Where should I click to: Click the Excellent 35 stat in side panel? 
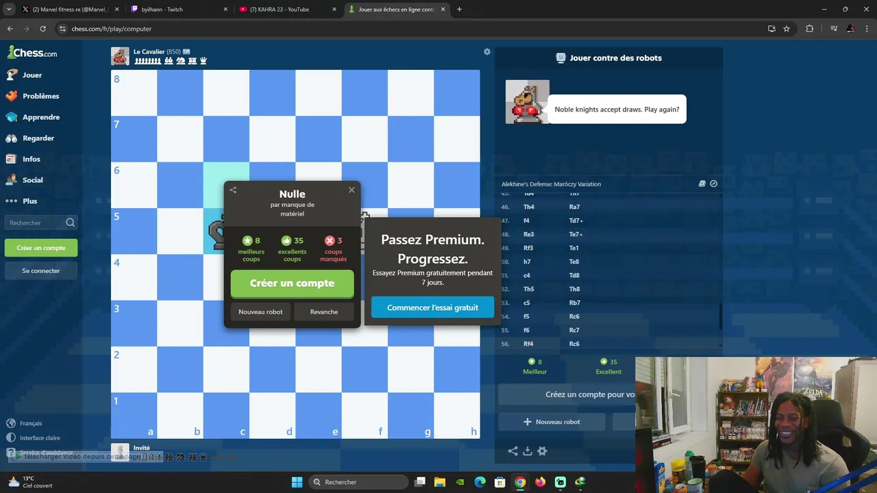point(608,366)
